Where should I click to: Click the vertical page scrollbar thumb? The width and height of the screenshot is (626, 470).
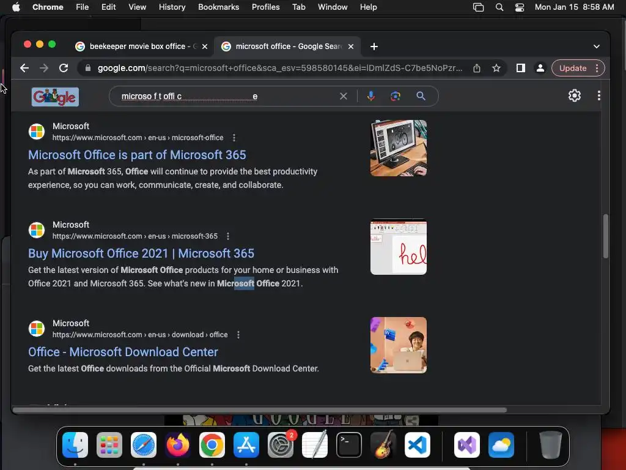click(606, 236)
